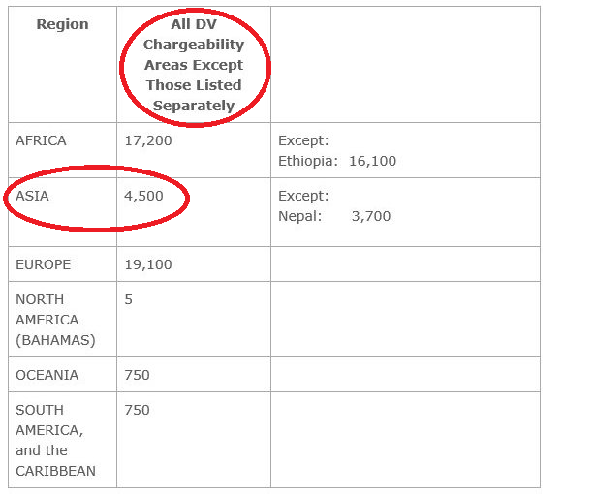This screenshot has width=595, height=494.
Task: Select the 750 value for Oceania
Action: click(x=137, y=375)
